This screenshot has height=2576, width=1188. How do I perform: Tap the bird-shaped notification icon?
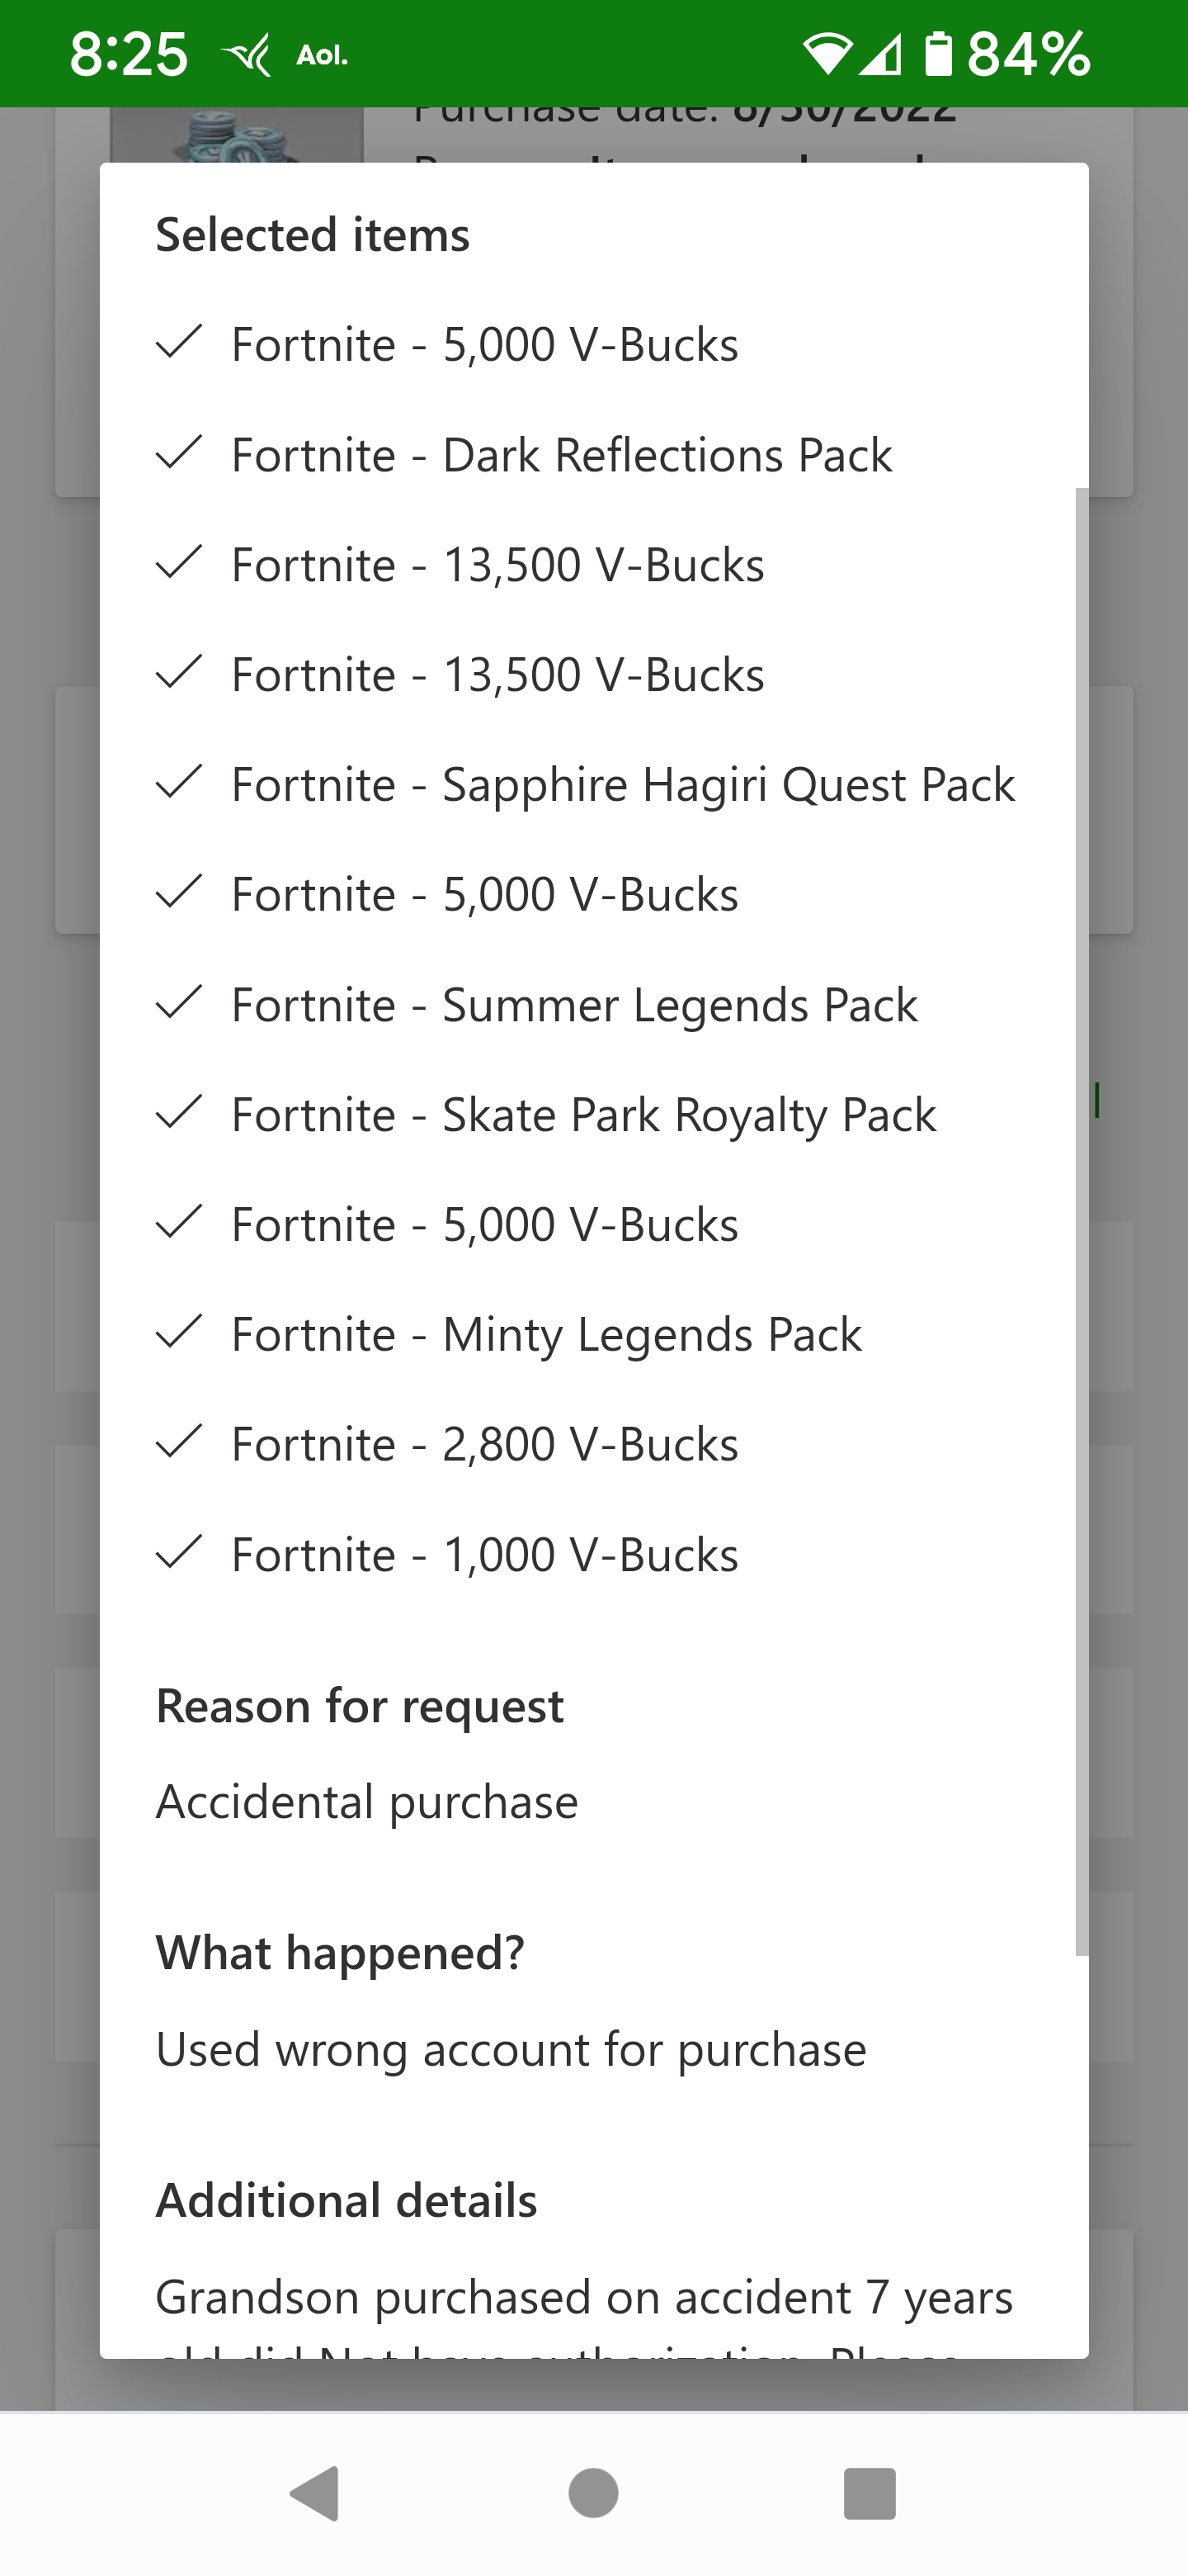tap(246, 55)
